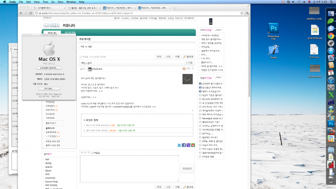The image size is (336, 189).
Task: Open Finder from the dock
Action: point(331,13)
